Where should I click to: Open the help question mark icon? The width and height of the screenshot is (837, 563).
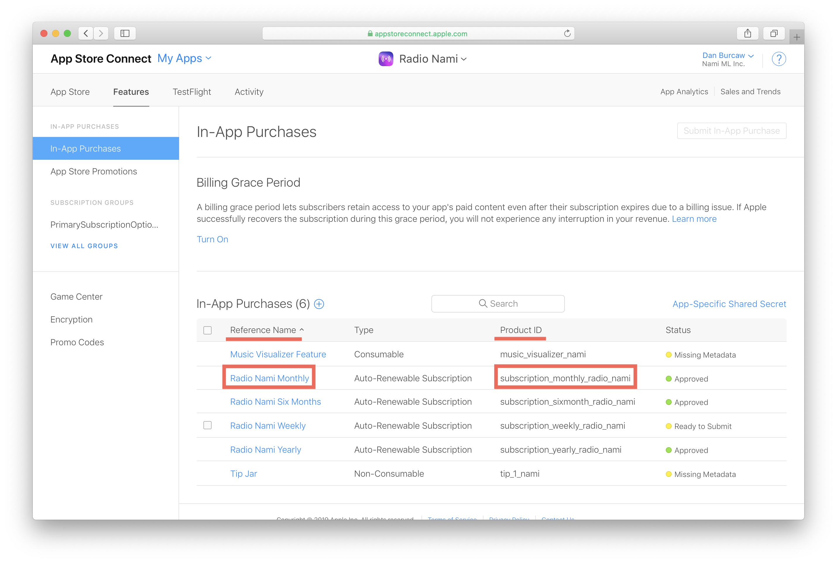778,59
